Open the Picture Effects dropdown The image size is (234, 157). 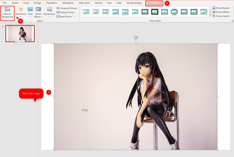(x=222, y=12)
